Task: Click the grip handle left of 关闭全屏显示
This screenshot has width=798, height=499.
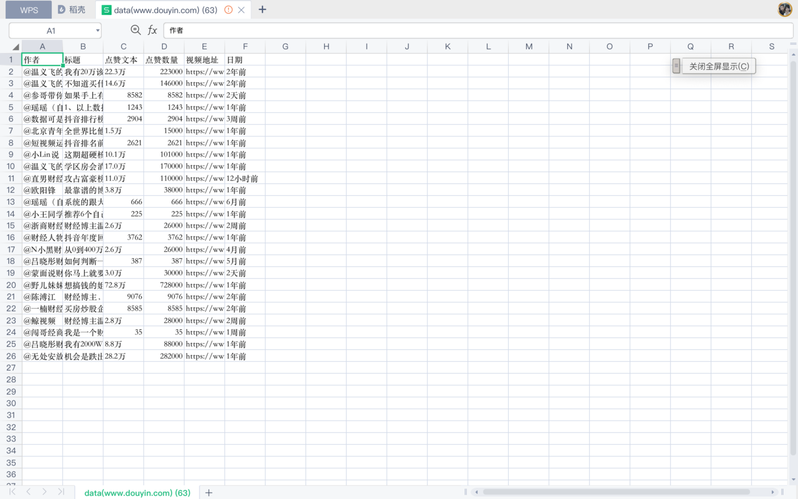Action: coord(676,66)
